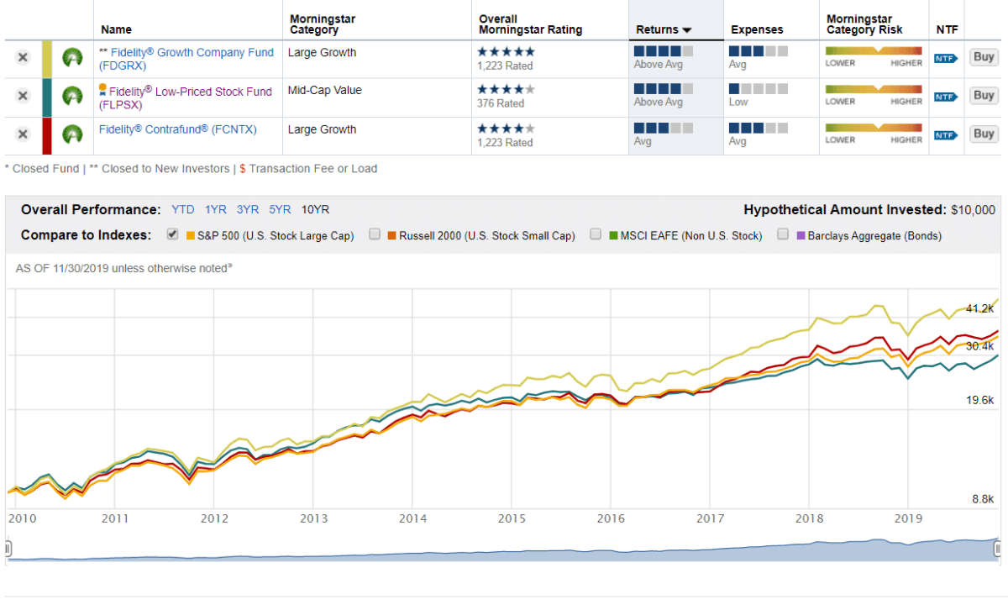The image size is (1008, 610).
Task: Sort by the Expenses column header
Action: point(757,30)
